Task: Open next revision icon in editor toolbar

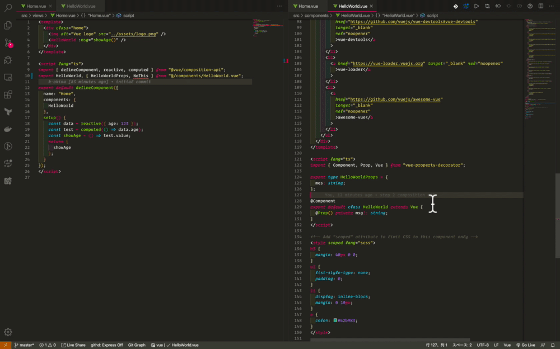Action: click(x=519, y=6)
